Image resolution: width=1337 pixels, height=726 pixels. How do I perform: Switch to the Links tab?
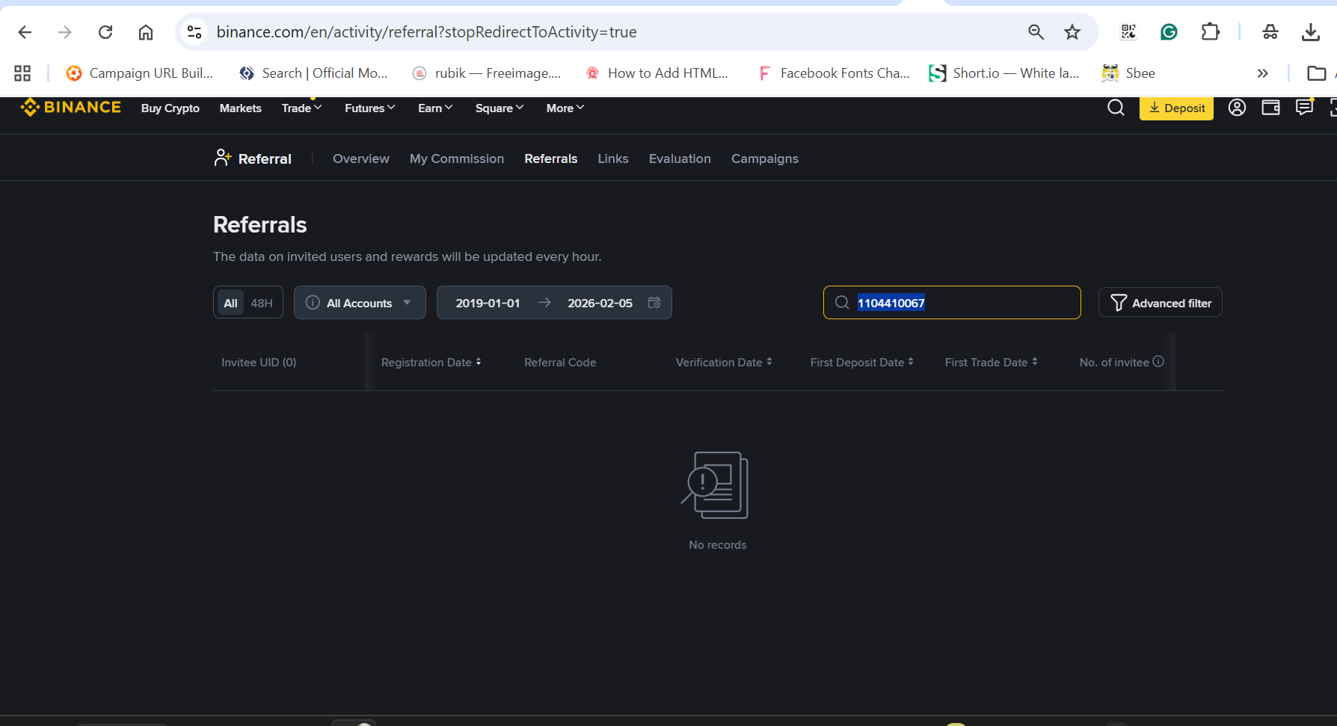pos(613,159)
